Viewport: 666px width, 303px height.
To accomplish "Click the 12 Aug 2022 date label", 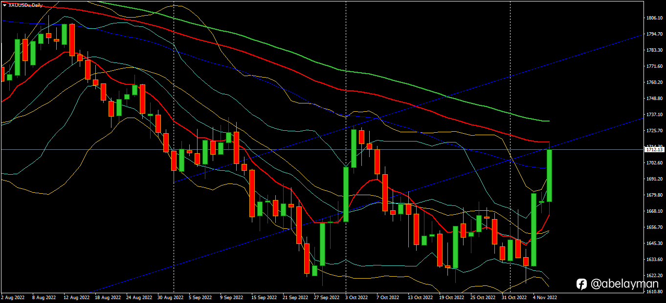I will (76, 297).
